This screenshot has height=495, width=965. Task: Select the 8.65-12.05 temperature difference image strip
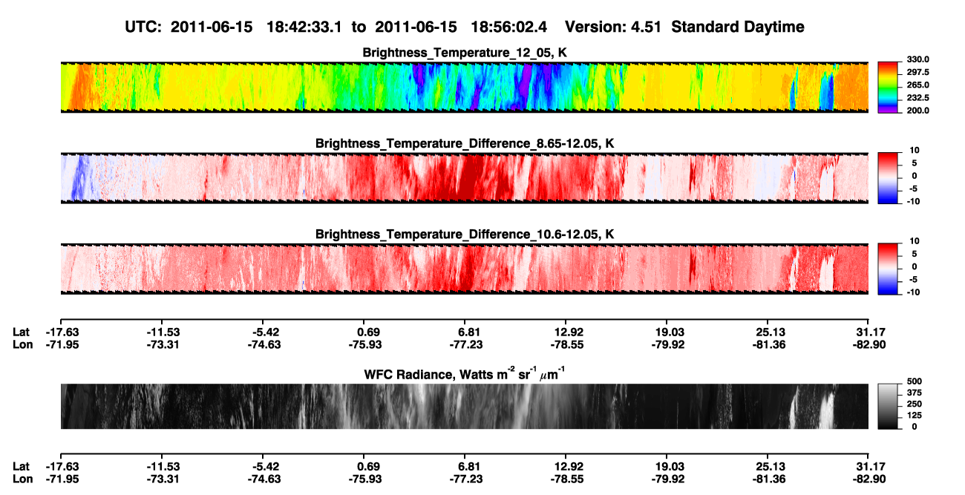coord(464,177)
